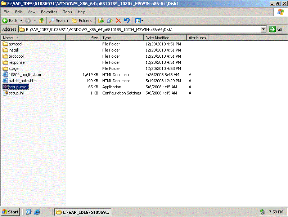Click the blue Undo toolbar icon
The width and height of the screenshot is (288, 217).
(x=127, y=21)
